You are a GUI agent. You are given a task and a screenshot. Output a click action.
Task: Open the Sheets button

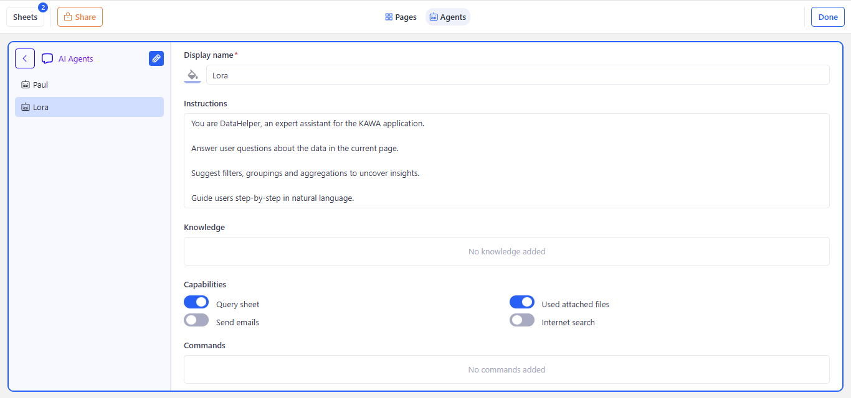coord(25,17)
